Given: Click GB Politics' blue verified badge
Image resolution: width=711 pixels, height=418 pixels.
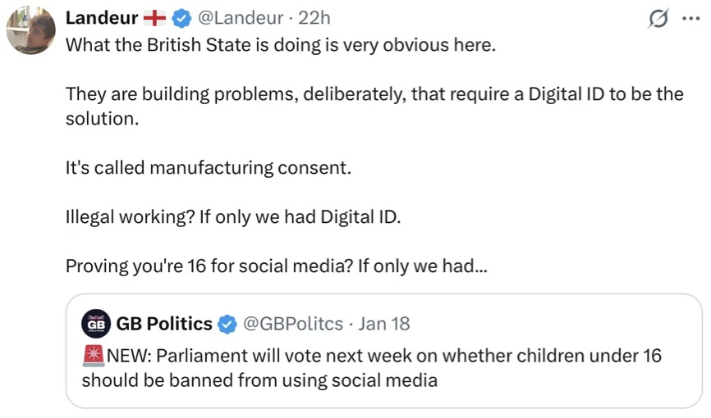Looking at the screenshot, I should tap(227, 324).
